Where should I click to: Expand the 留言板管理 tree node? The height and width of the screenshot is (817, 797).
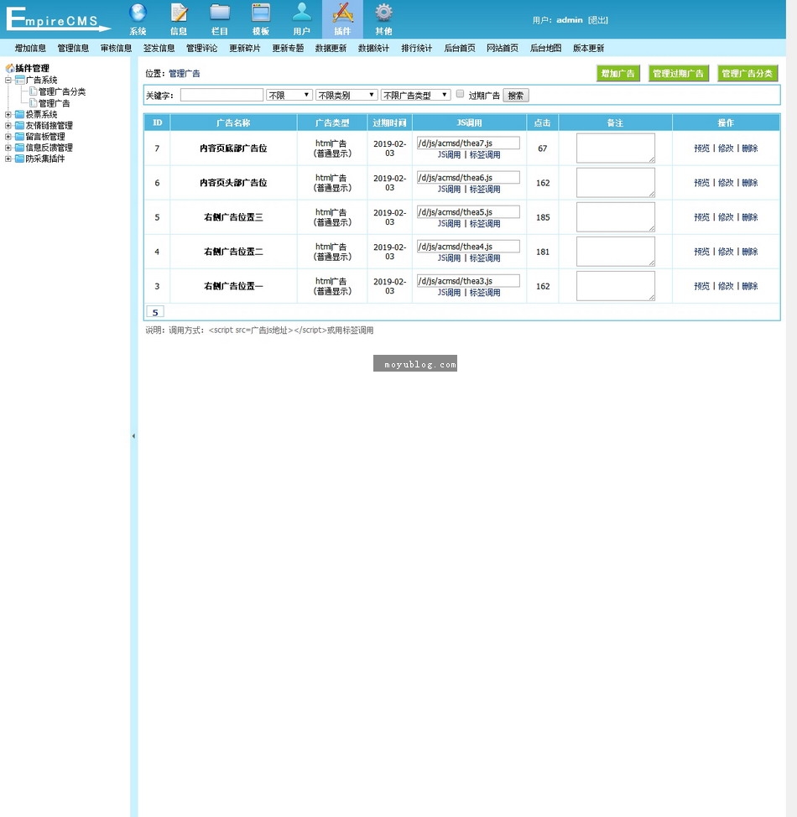(x=8, y=137)
